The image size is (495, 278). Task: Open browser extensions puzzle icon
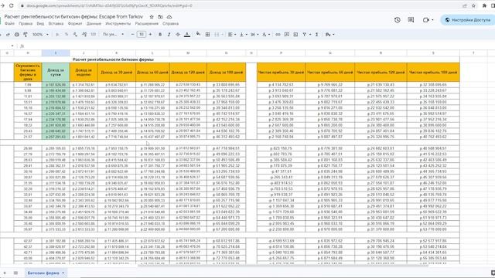484,5
